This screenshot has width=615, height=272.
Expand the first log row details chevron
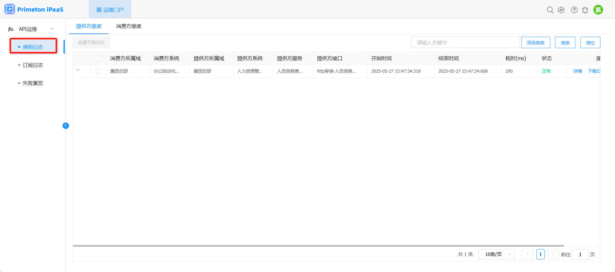tap(78, 70)
